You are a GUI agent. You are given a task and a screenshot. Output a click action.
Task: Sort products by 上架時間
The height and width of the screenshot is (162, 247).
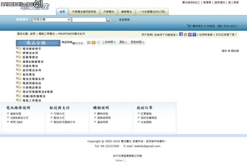(109, 42)
